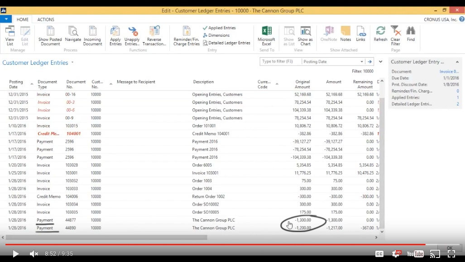Collapse the Customer Ledger Entry FactBox
Viewport: 465px width, 262px height.
point(457,62)
